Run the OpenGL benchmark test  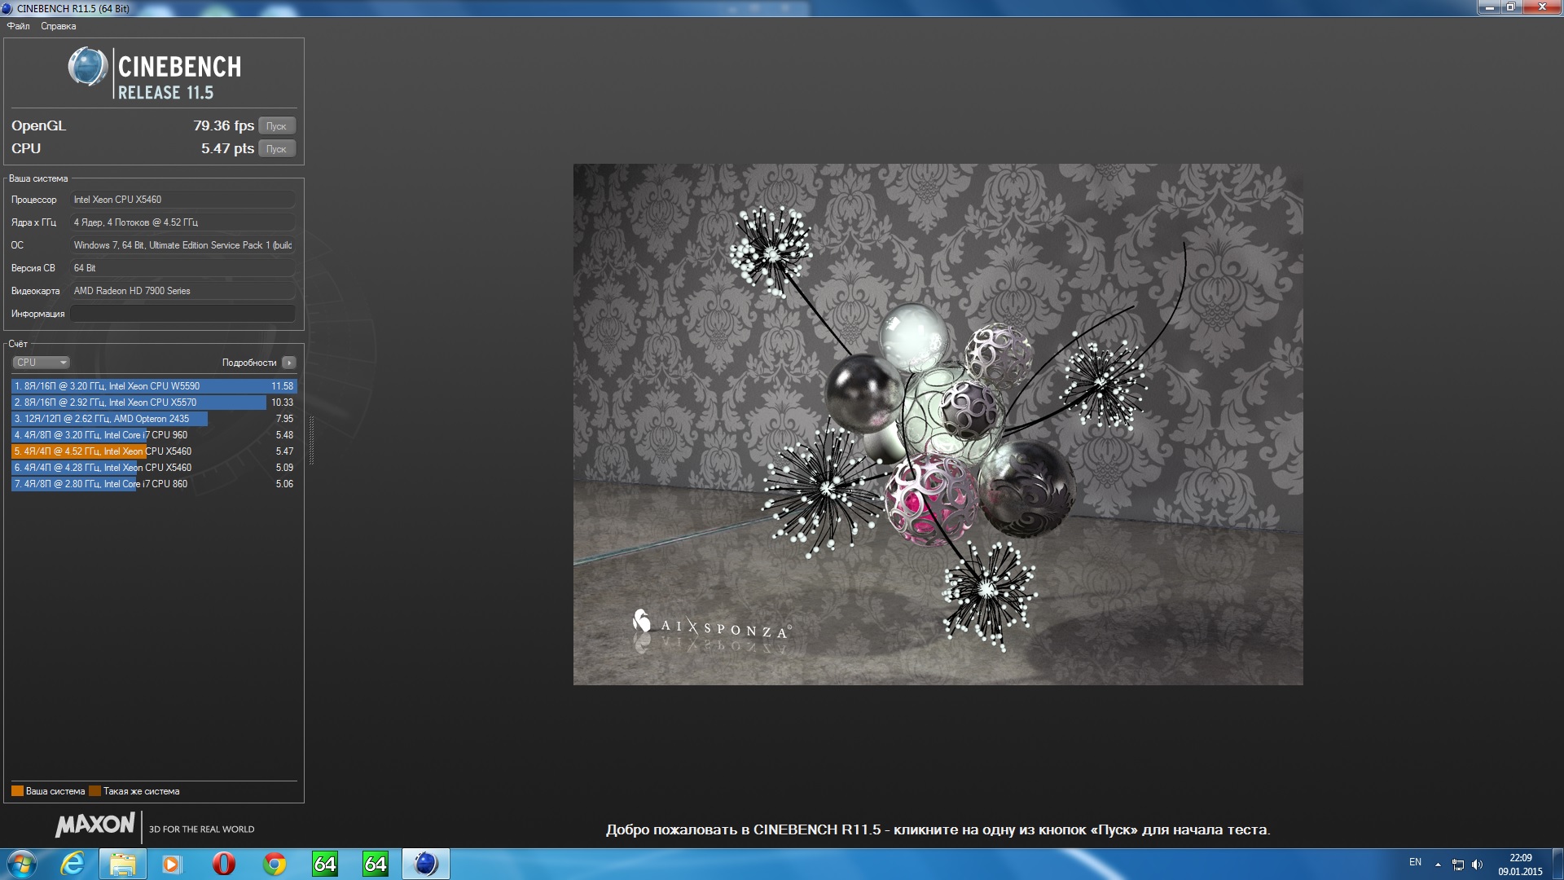(276, 126)
